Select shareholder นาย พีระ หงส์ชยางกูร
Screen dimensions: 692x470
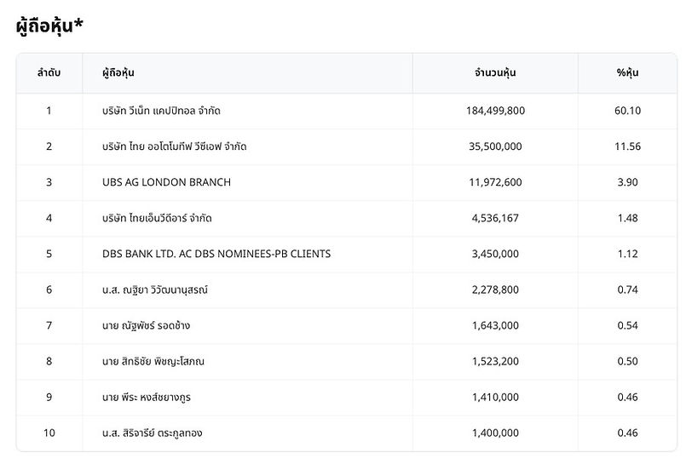point(147,398)
